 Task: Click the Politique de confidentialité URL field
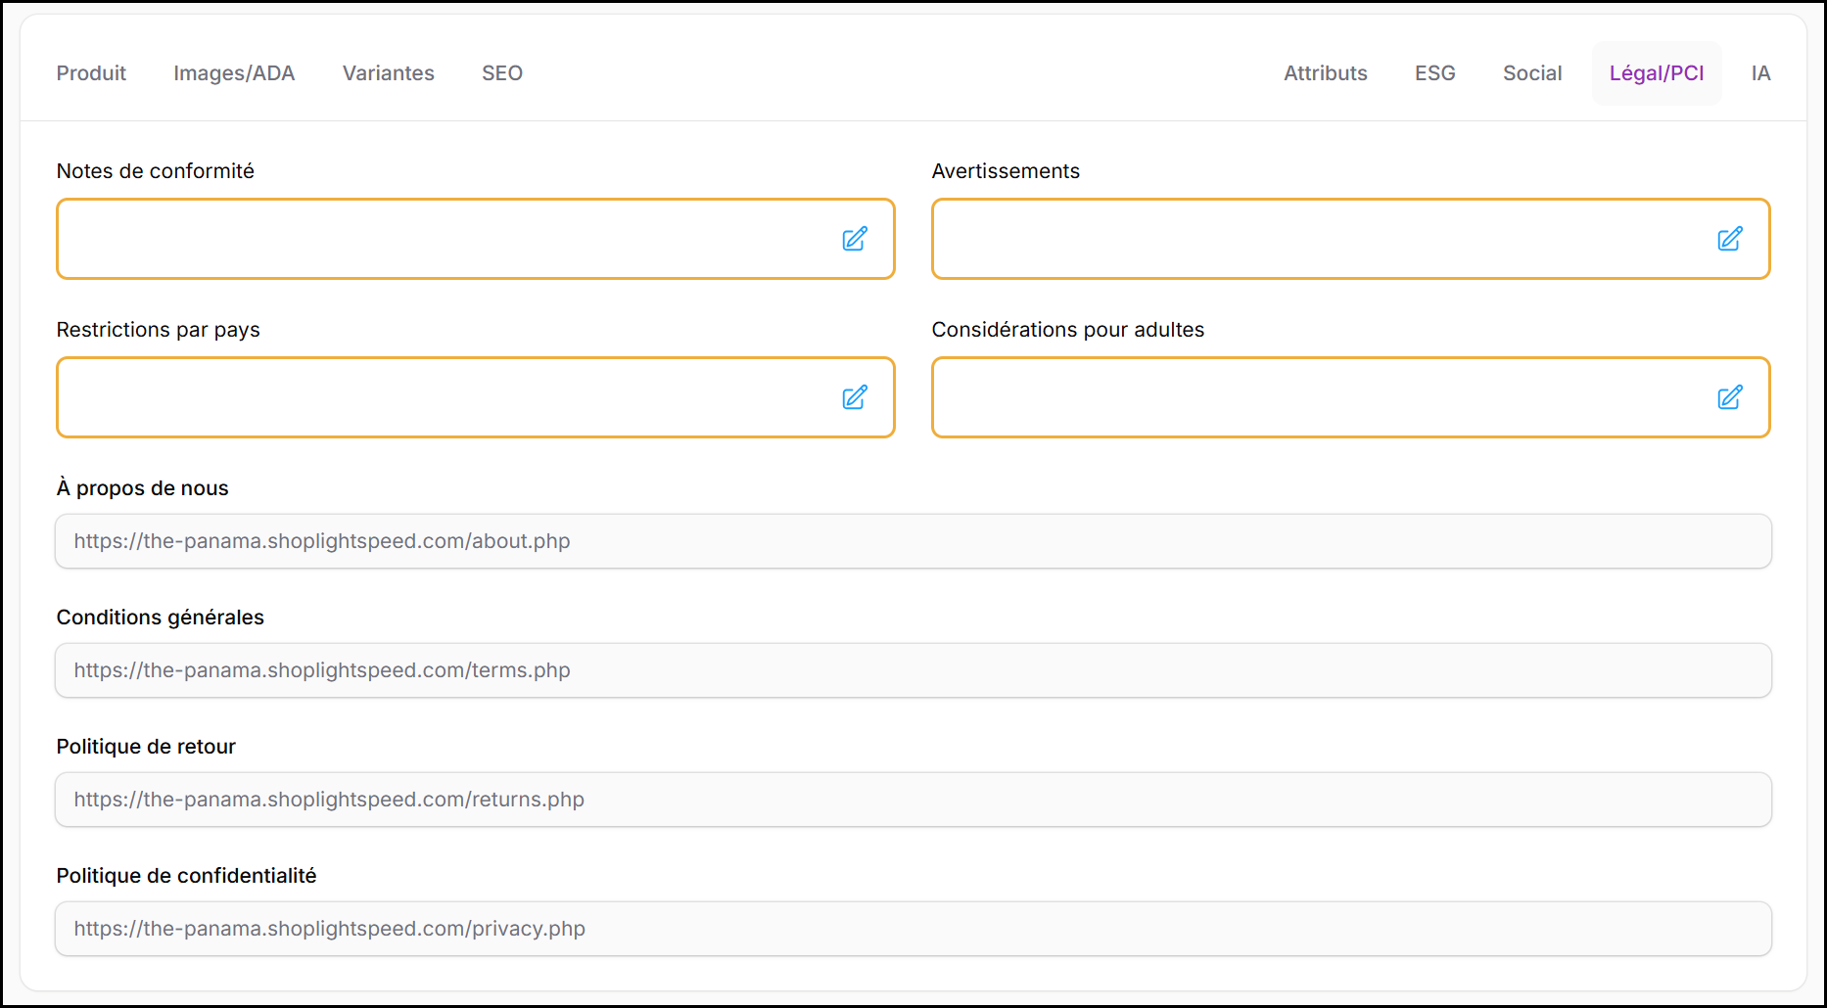[x=913, y=929]
